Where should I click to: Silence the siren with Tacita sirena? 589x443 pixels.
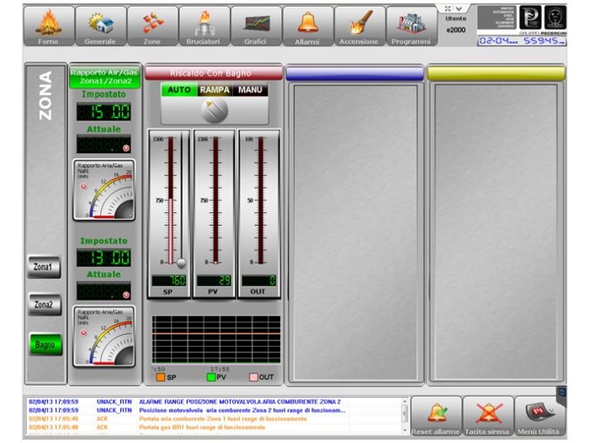click(x=489, y=416)
